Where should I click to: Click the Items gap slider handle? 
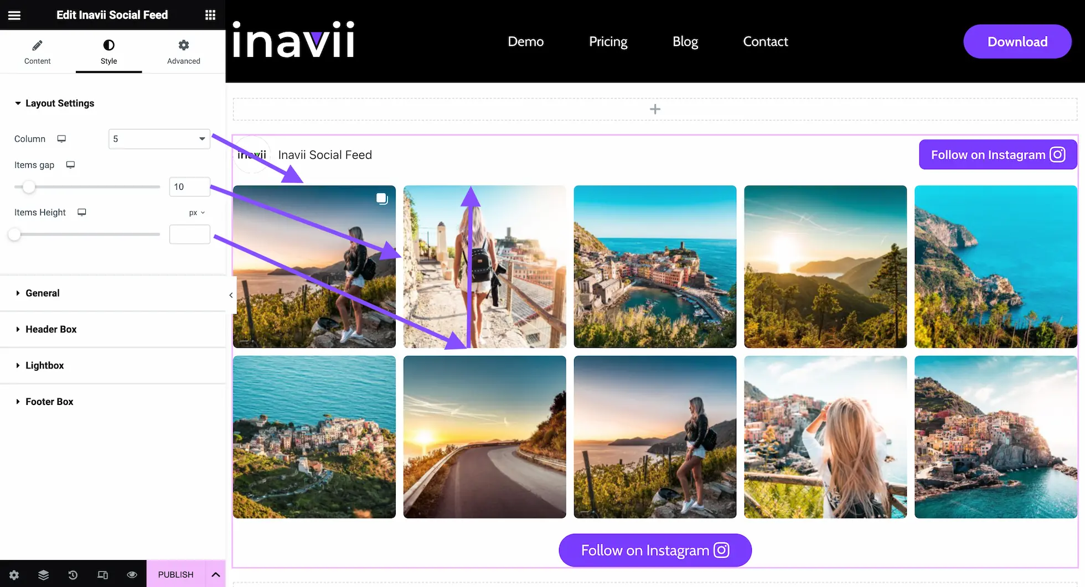pos(29,187)
